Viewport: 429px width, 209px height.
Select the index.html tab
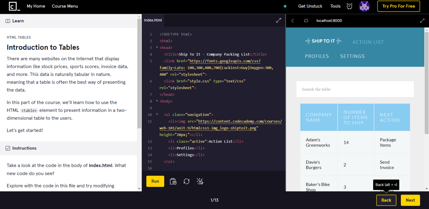(153, 20)
